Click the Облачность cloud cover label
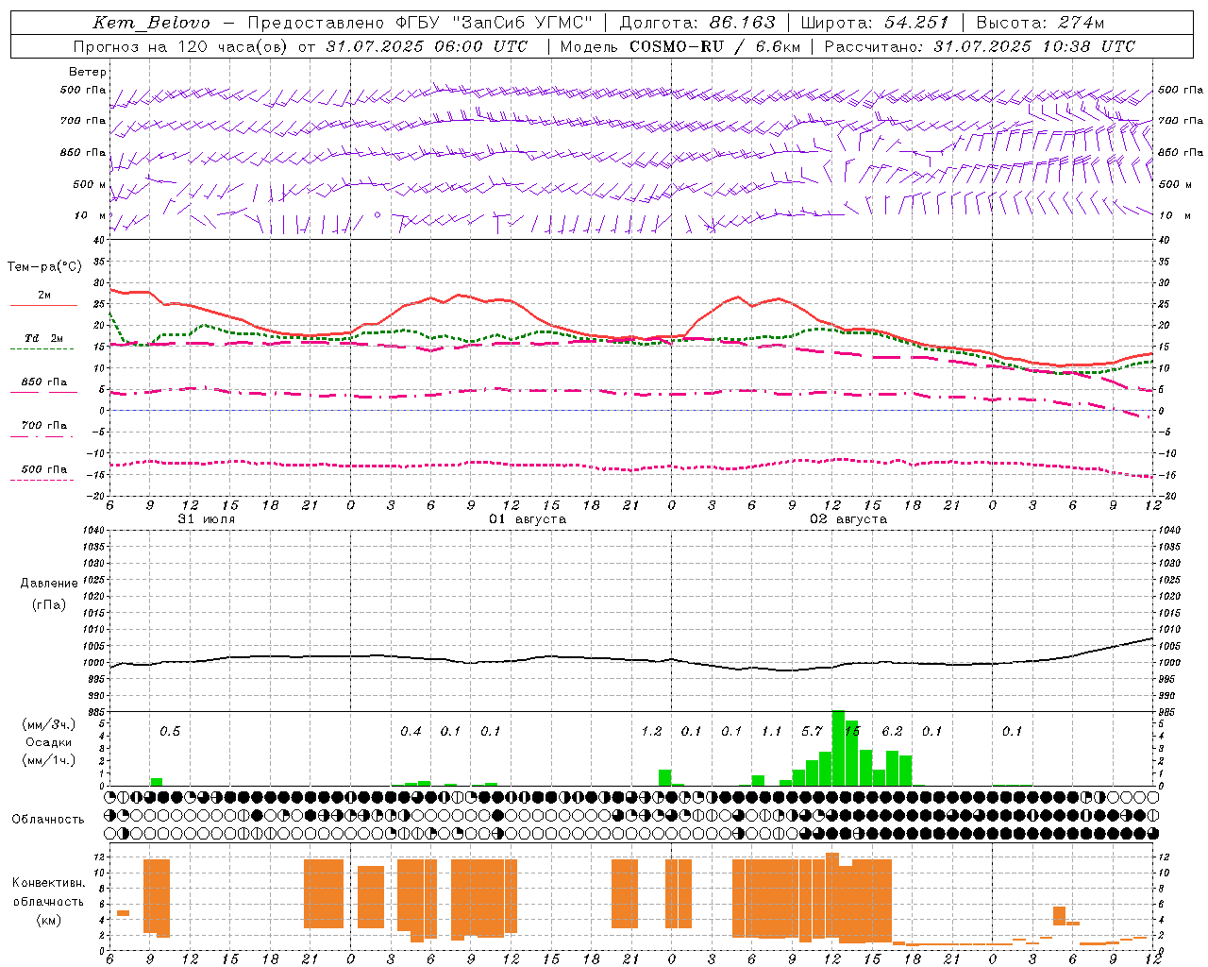Image resolution: width=1208 pixels, height=967 pixels. click(48, 820)
